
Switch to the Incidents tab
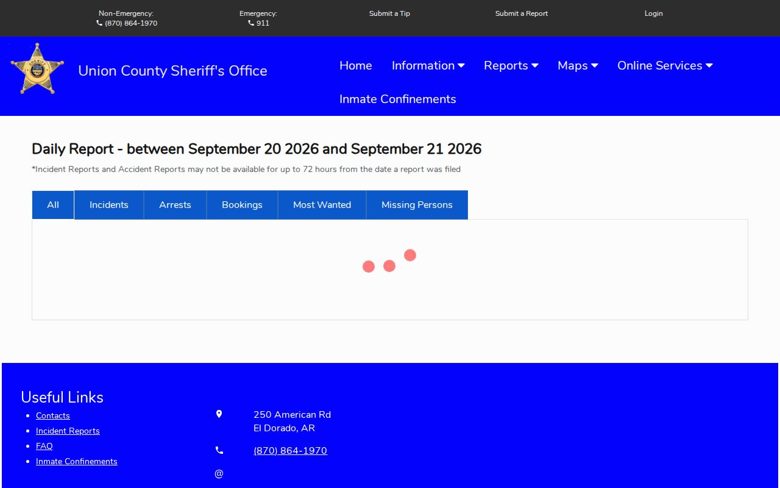pos(109,205)
